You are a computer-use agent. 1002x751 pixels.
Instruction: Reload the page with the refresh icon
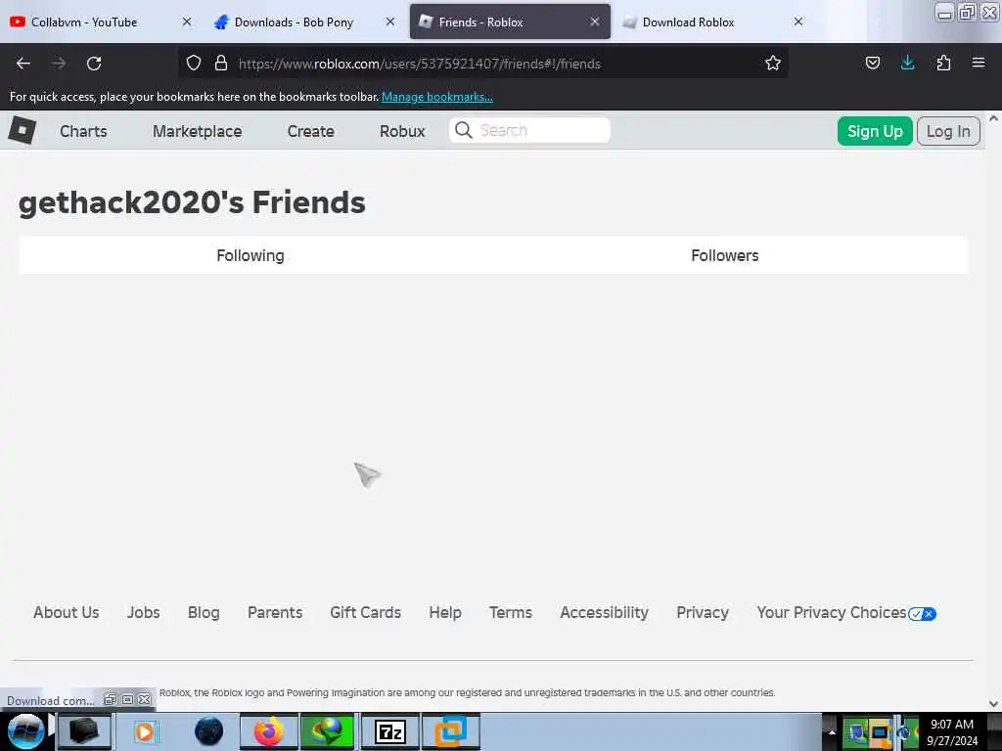point(94,64)
